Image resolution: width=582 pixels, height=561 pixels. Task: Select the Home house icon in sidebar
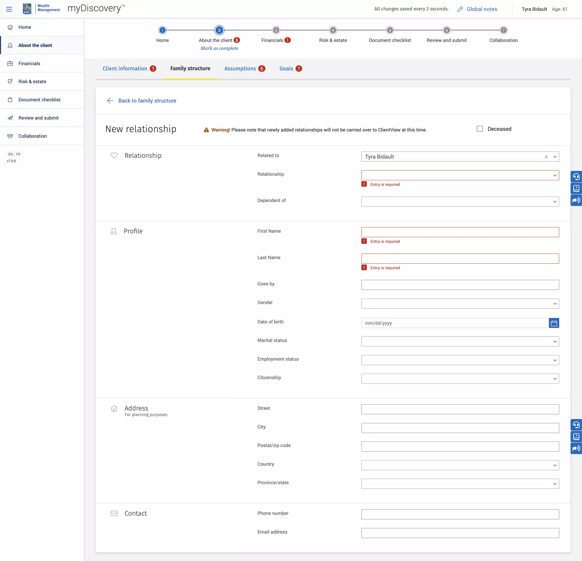pyautogui.click(x=10, y=27)
